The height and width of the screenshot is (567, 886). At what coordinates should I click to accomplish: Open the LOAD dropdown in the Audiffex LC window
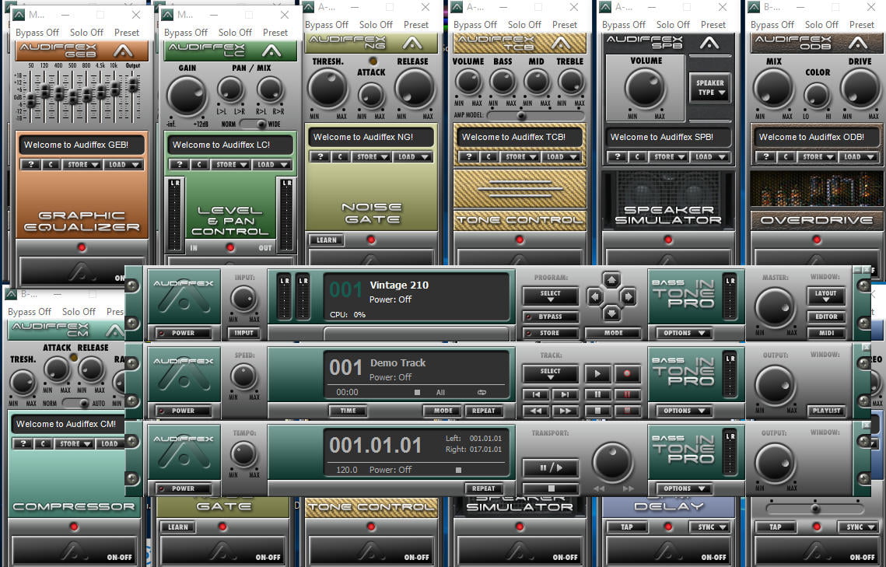pos(272,164)
